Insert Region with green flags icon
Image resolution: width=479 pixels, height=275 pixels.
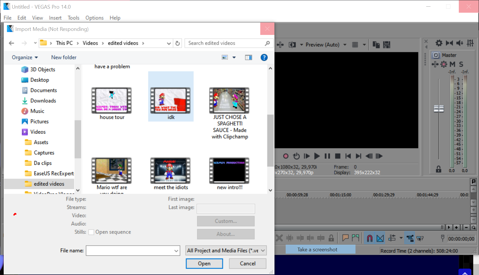pyautogui.click(x=355, y=238)
